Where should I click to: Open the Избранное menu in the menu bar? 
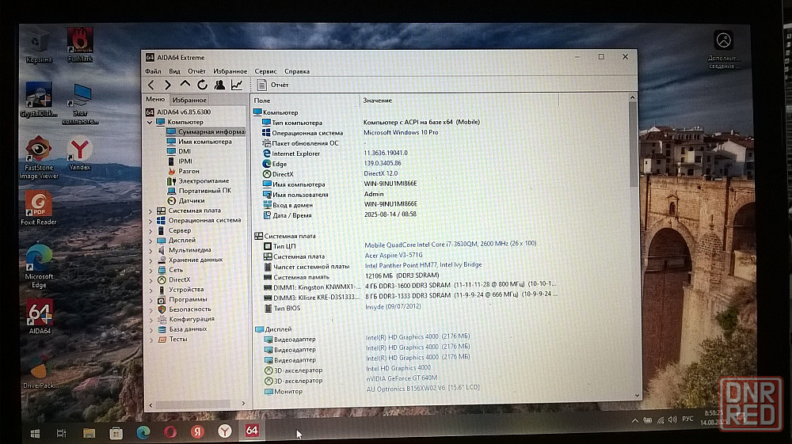[x=230, y=71]
